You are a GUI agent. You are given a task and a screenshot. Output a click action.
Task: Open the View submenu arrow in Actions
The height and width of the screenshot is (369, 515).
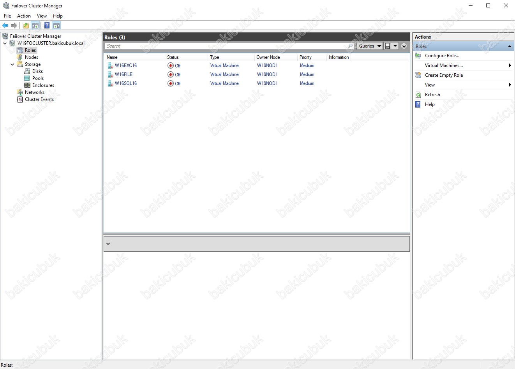(x=510, y=85)
